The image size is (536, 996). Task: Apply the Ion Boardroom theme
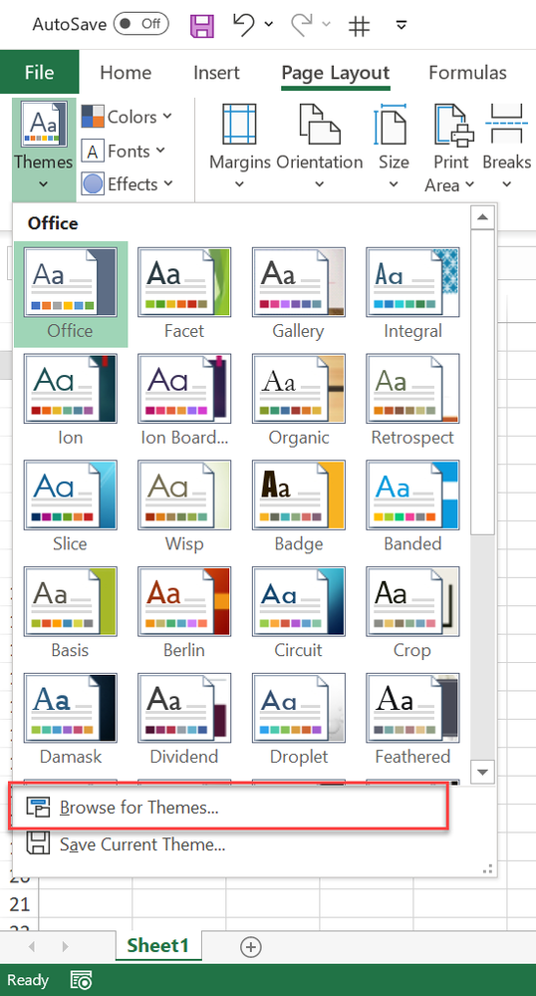point(184,400)
